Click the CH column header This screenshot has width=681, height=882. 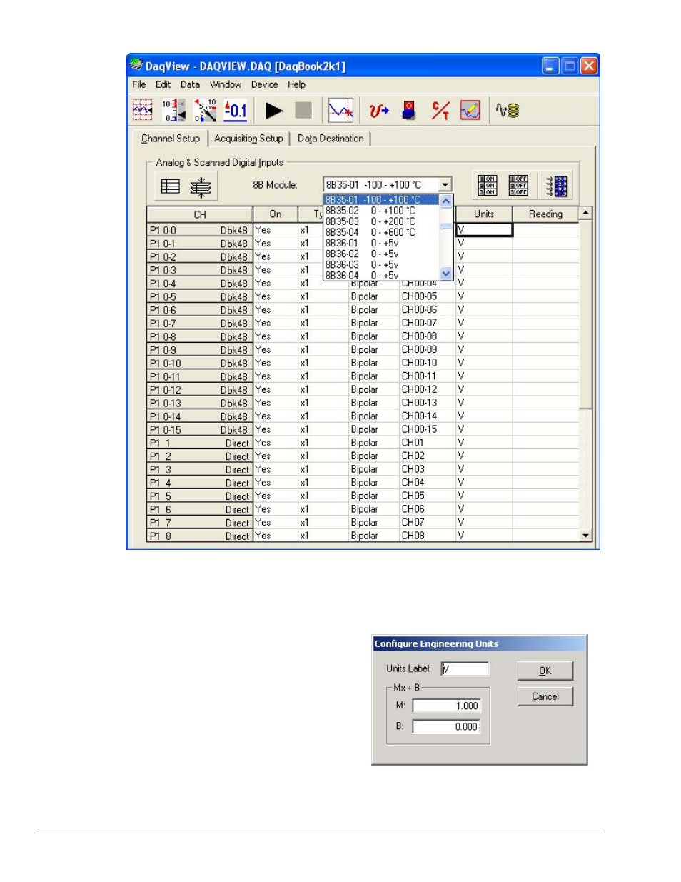click(x=200, y=214)
